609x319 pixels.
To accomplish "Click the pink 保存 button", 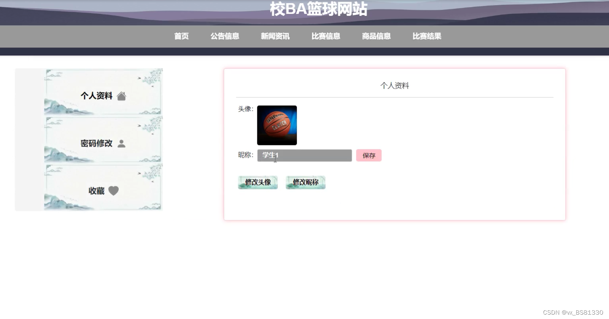I will (x=369, y=155).
